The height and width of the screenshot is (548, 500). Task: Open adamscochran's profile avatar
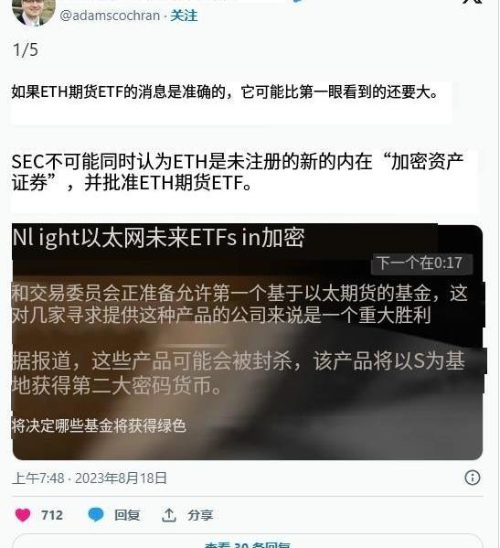[x=33, y=12]
